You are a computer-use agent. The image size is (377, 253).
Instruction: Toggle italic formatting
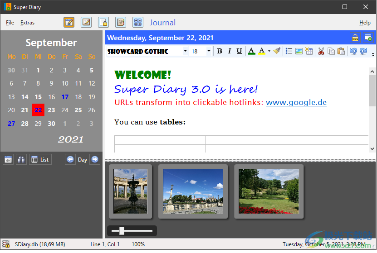pyautogui.click(x=229, y=51)
